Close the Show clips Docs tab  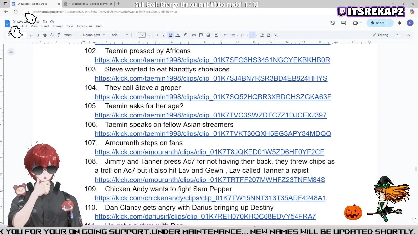[x=59, y=4]
